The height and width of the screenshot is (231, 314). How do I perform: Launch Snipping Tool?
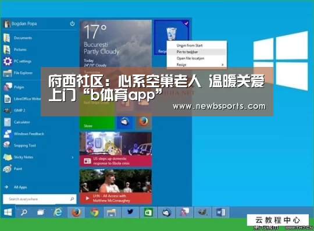[x=20, y=145]
